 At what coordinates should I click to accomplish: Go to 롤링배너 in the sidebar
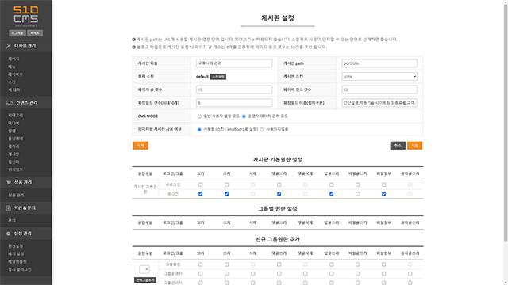click(x=16, y=139)
